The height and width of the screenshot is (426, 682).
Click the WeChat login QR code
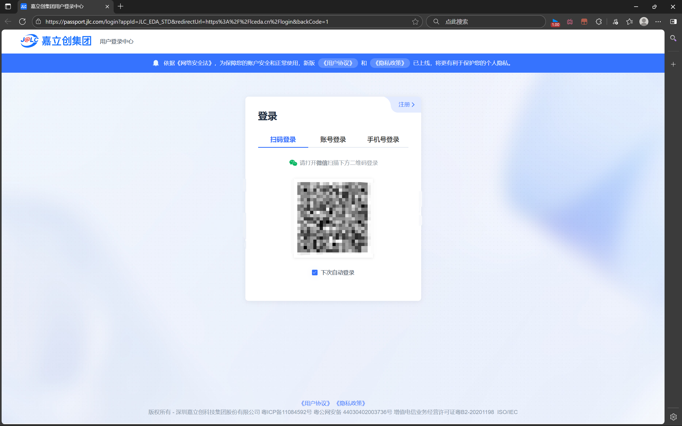point(333,218)
